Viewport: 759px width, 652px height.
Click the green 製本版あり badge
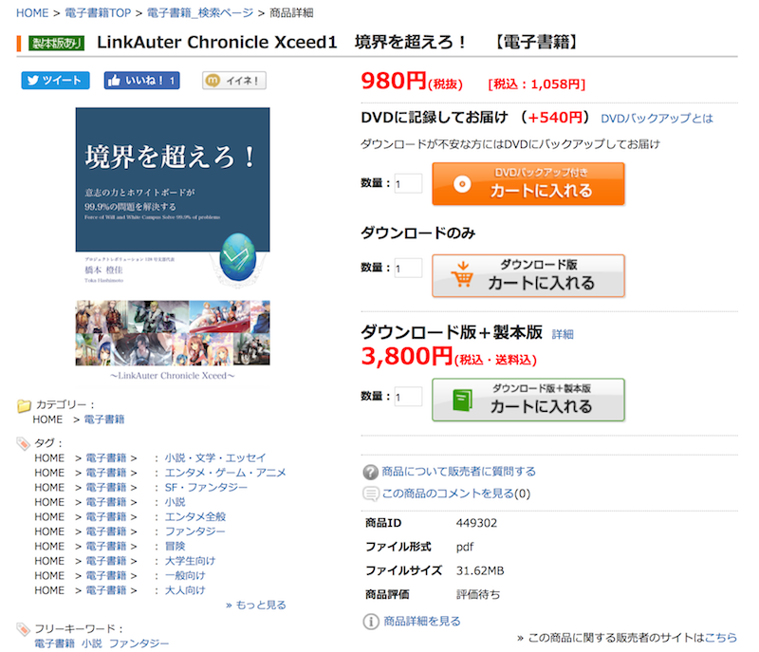pos(56,43)
